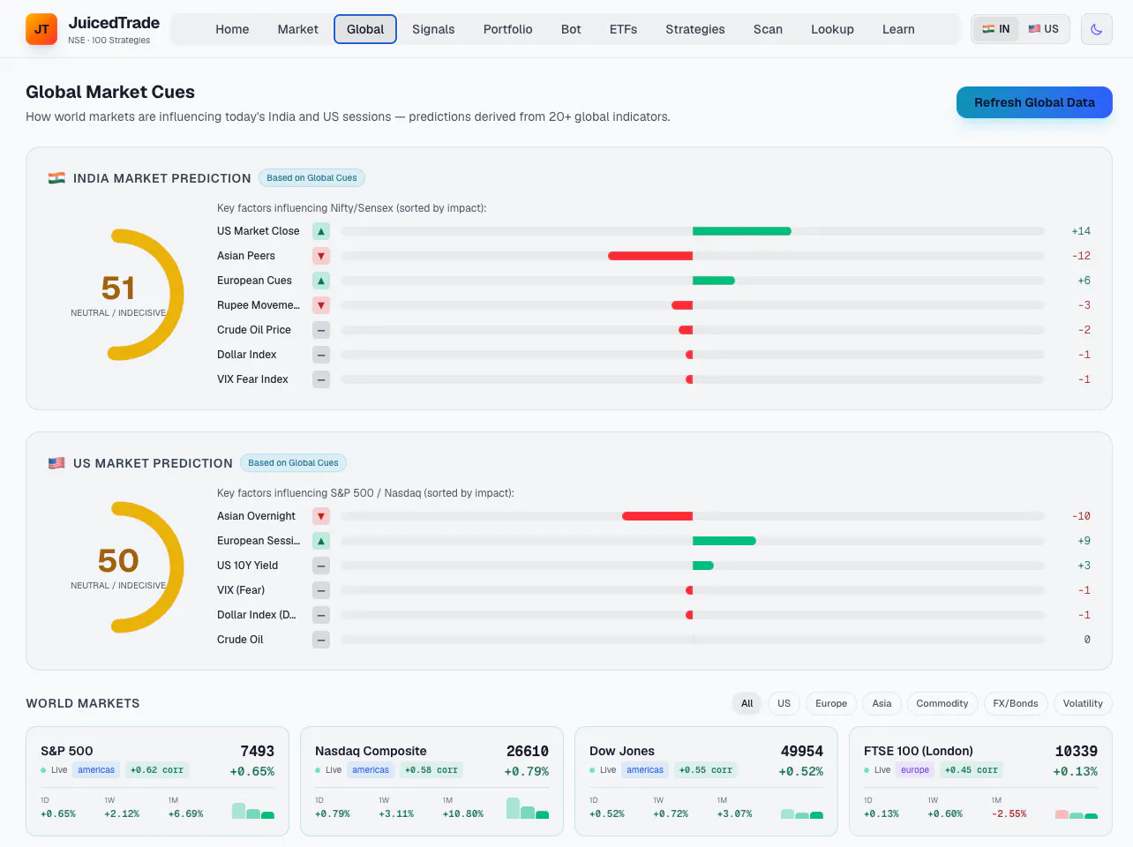Filter world markets by FX/Bonds
The height and width of the screenshot is (847, 1133).
(1016, 703)
